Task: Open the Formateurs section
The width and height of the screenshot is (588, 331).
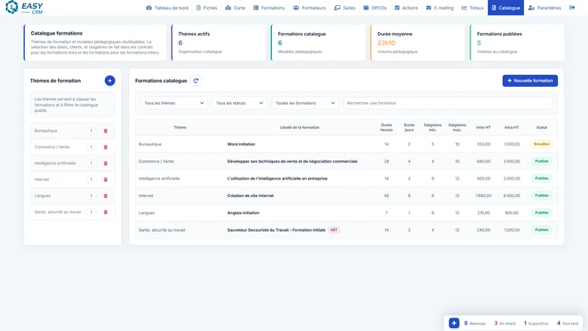Action: pos(309,8)
